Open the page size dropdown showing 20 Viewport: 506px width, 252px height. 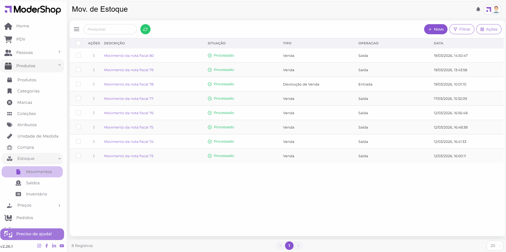[x=495, y=246]
